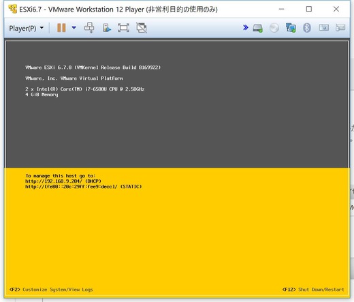Click the 'VMware, Inc. VMware Virtual Platform' line
The height and width of the screenshot is (302, 354).
point(74,78)
